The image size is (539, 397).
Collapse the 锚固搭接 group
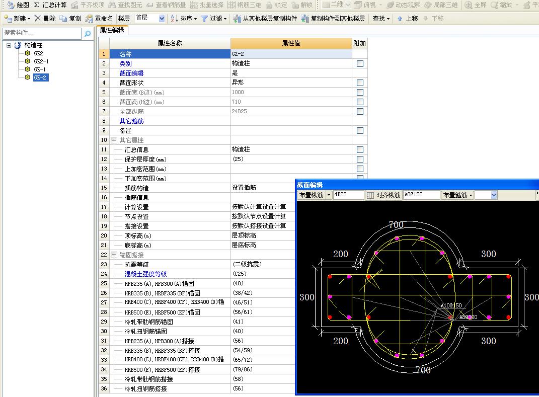114,255
